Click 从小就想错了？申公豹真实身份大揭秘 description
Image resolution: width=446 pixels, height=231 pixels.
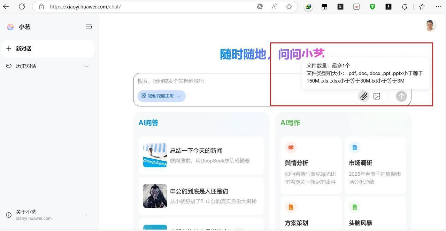click(x=213, y=201)
